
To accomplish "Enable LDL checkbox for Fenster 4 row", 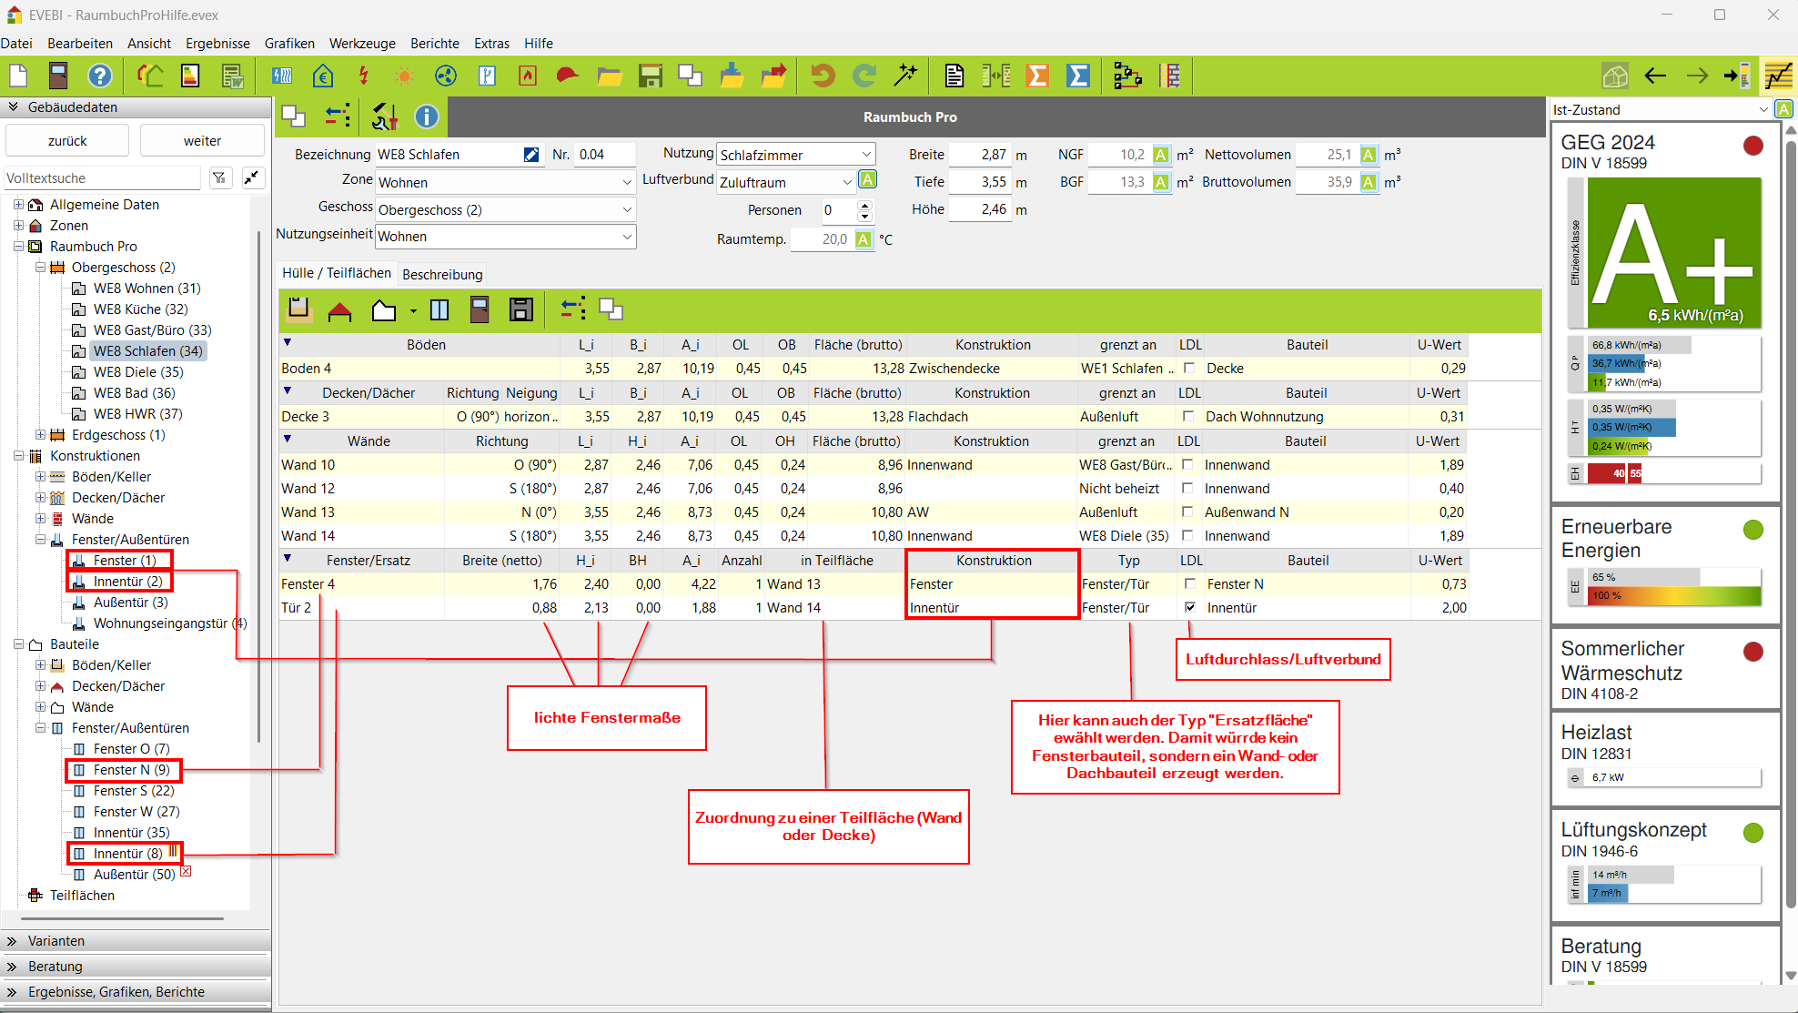I will [x=1189, y=583].
